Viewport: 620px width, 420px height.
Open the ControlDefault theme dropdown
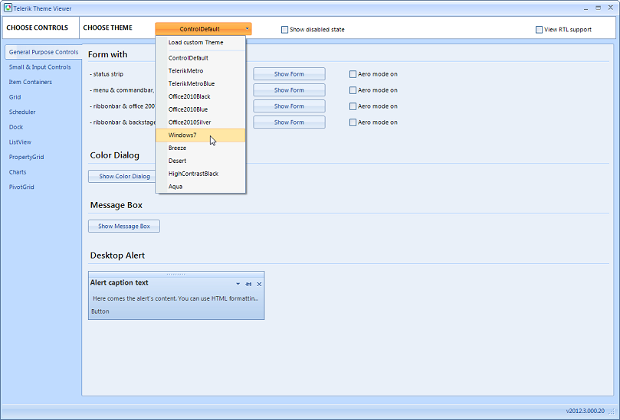(203, 29)
